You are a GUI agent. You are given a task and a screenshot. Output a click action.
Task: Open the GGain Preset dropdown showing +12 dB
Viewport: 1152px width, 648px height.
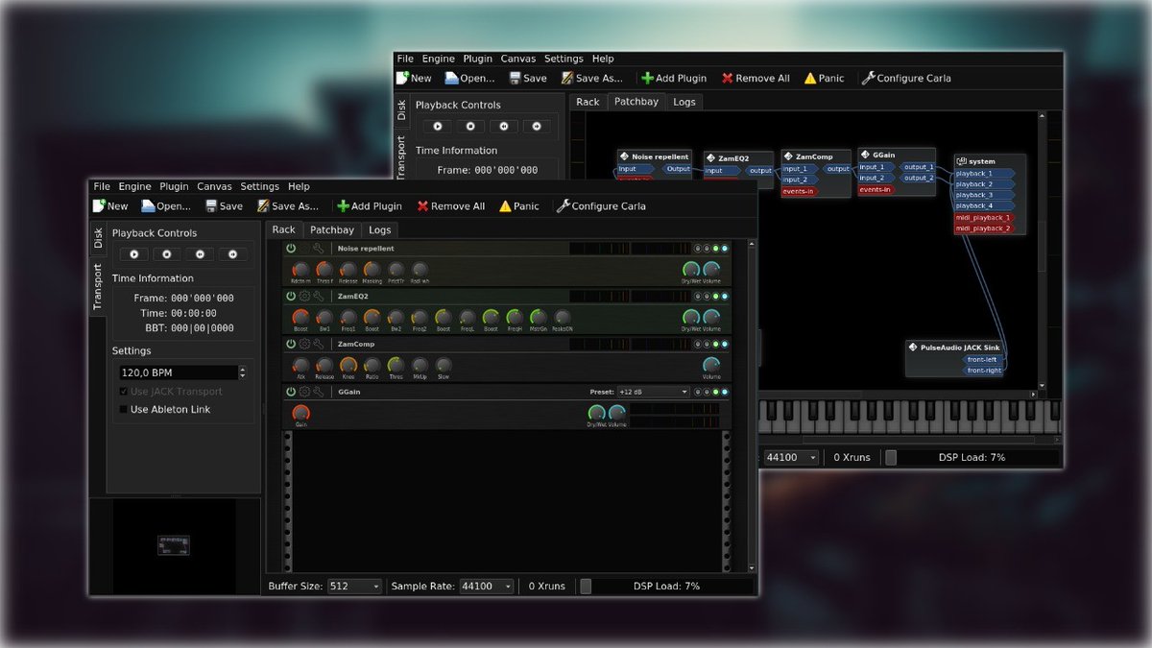(655, 391)
